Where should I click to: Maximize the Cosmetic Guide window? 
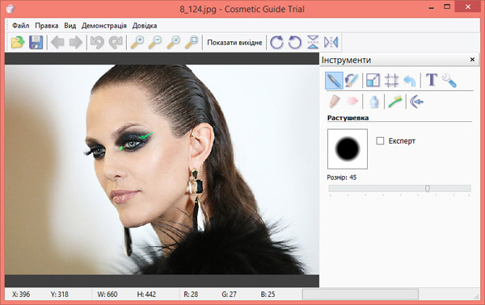point(447,6)
